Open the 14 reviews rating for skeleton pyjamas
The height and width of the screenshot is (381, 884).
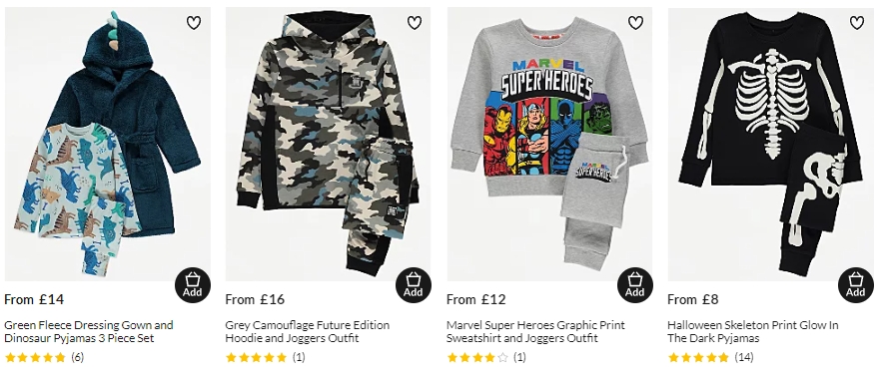click(x=710, y=357)
